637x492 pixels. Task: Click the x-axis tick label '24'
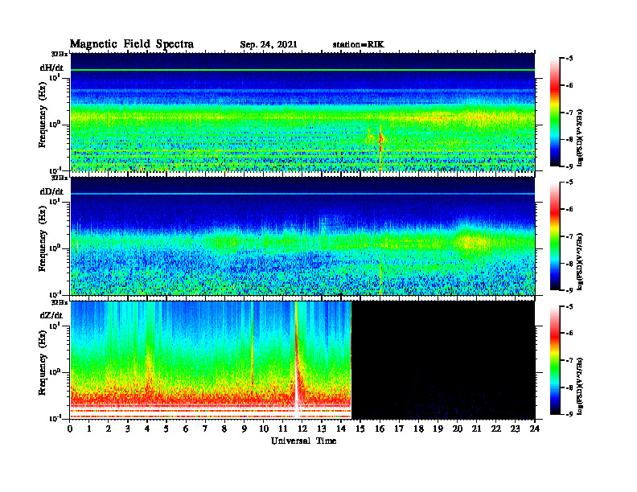coord(535,428)
